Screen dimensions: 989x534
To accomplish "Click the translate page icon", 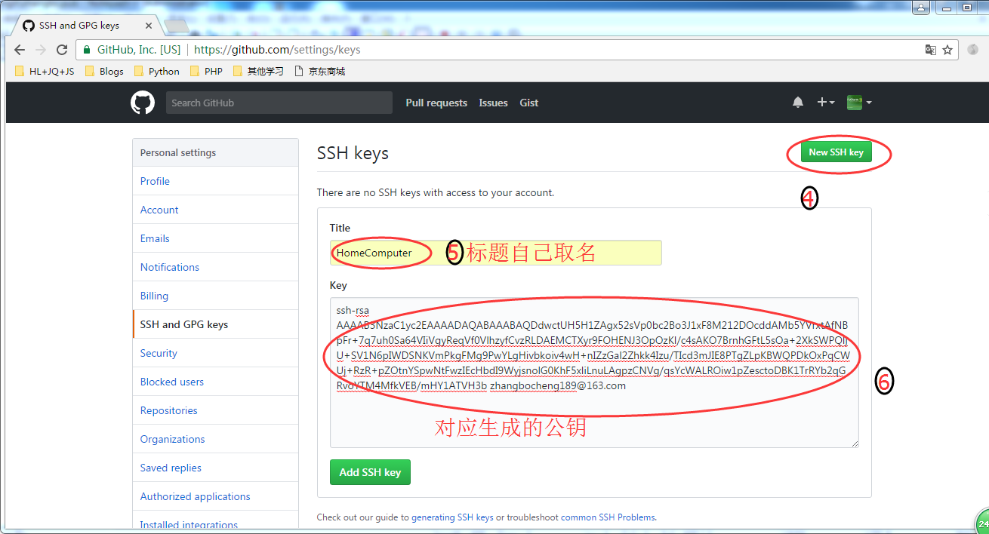I will pyautogui.click(x=931, y=50).
